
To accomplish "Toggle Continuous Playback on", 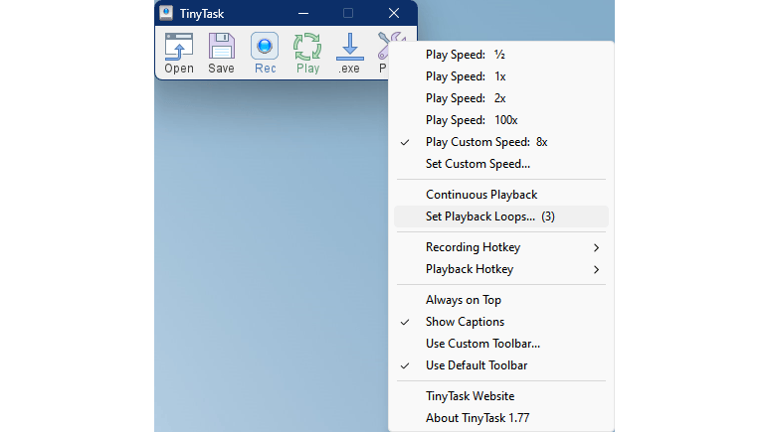I will click(x=481, y=195).
